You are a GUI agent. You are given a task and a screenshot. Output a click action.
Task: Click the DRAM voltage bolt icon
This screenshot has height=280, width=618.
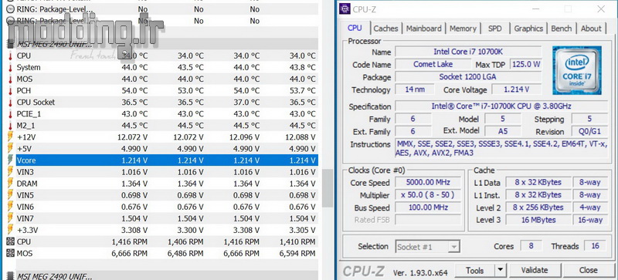point(10,184)
